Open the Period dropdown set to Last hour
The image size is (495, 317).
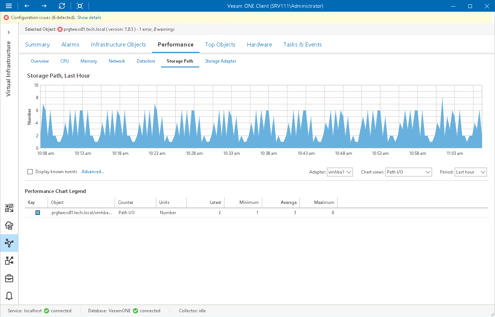coord(470,172)
